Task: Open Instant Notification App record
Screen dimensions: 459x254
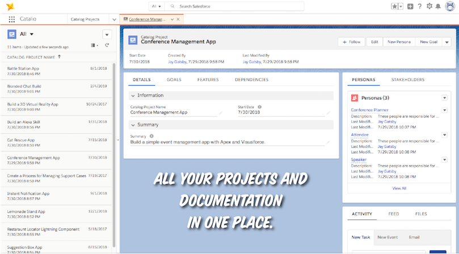Action: tap(28, 193)
